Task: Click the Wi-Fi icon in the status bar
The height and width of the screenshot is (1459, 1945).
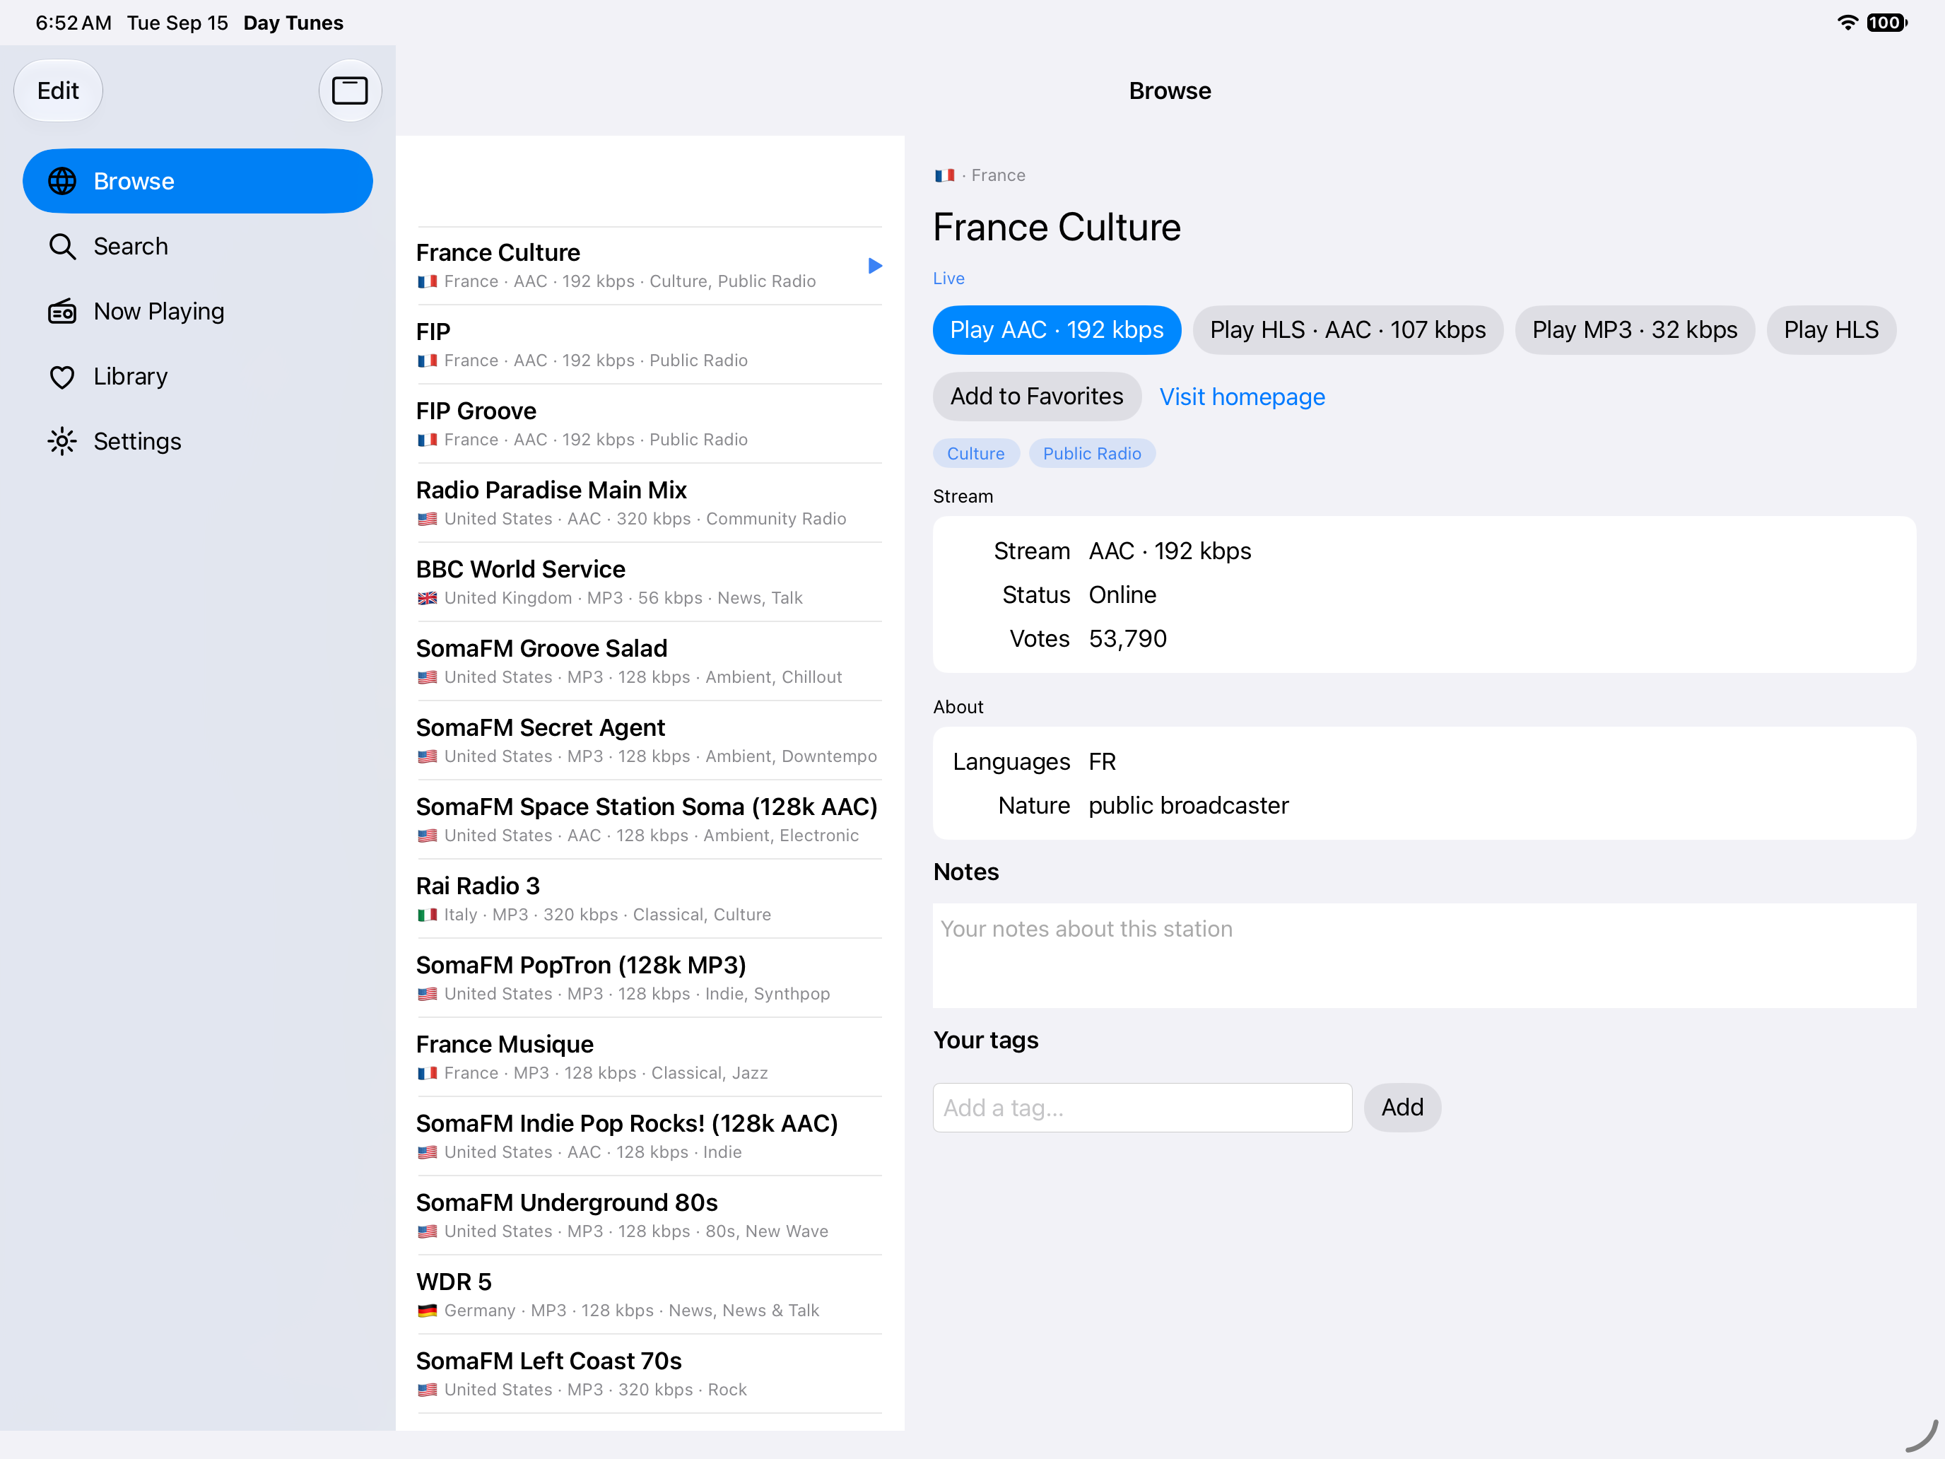Action: (x=1848, y=23)
